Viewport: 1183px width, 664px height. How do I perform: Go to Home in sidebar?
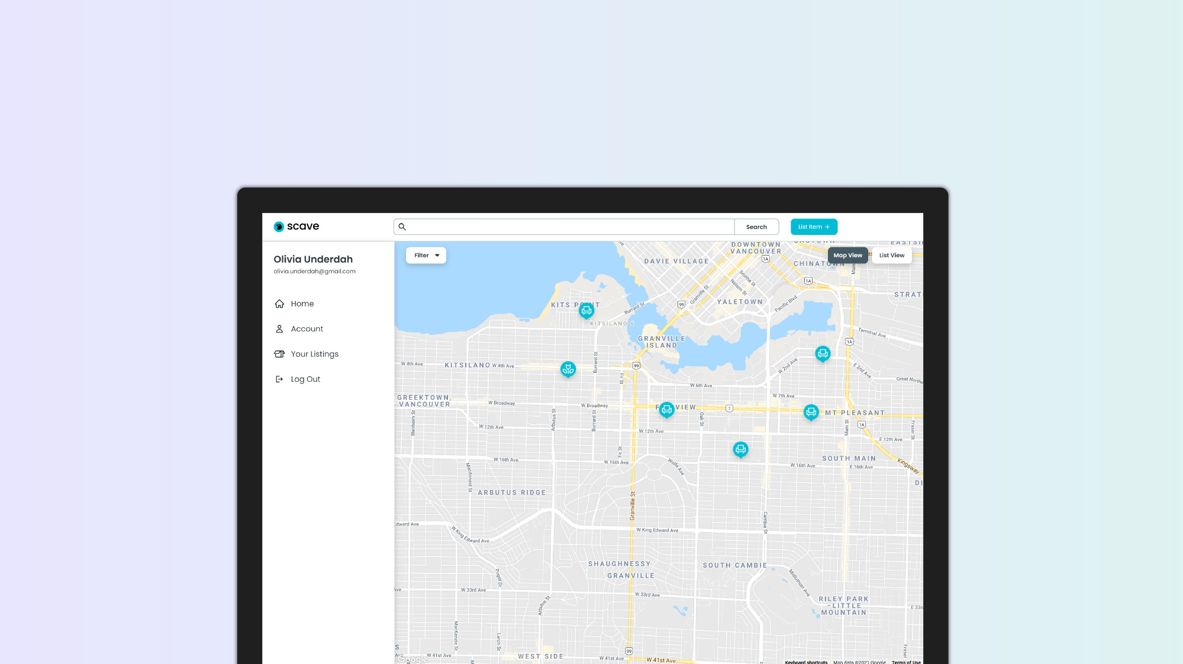coord(302,304)
